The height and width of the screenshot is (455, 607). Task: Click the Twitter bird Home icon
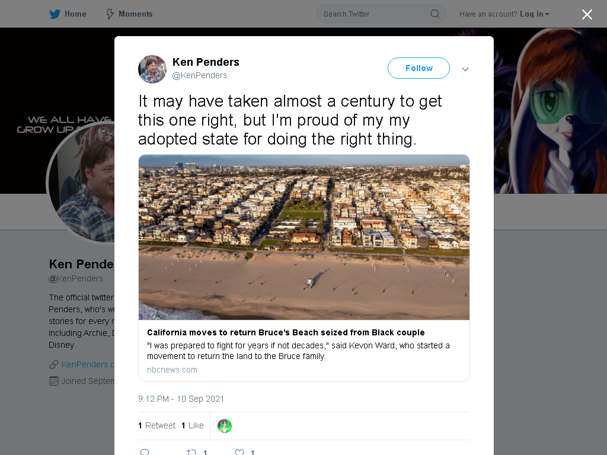(x=55, y=14)
